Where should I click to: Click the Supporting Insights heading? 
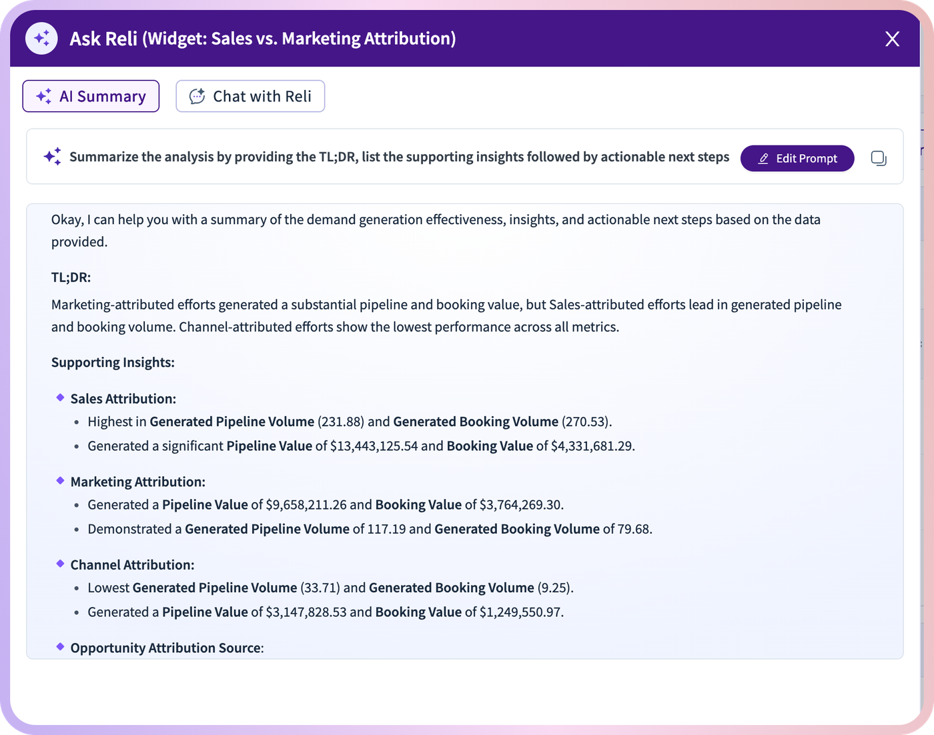113,362
